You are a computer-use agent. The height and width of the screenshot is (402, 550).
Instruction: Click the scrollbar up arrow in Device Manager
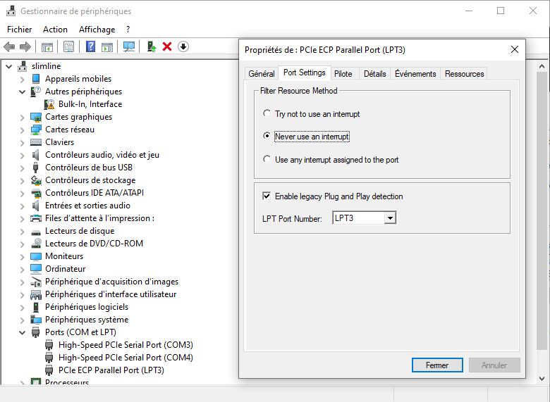click(542, 66)
